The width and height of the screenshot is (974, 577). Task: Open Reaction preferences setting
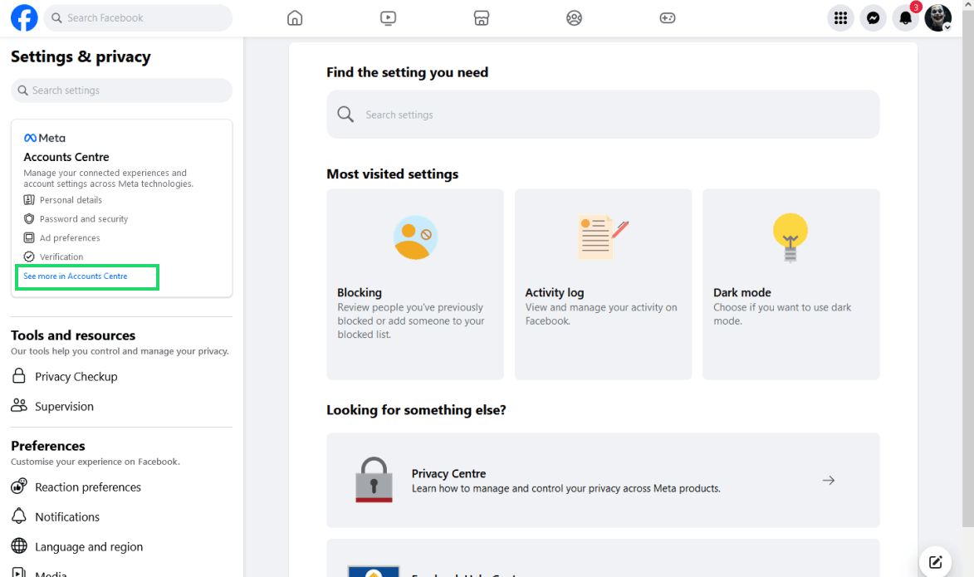coord(87,487)
